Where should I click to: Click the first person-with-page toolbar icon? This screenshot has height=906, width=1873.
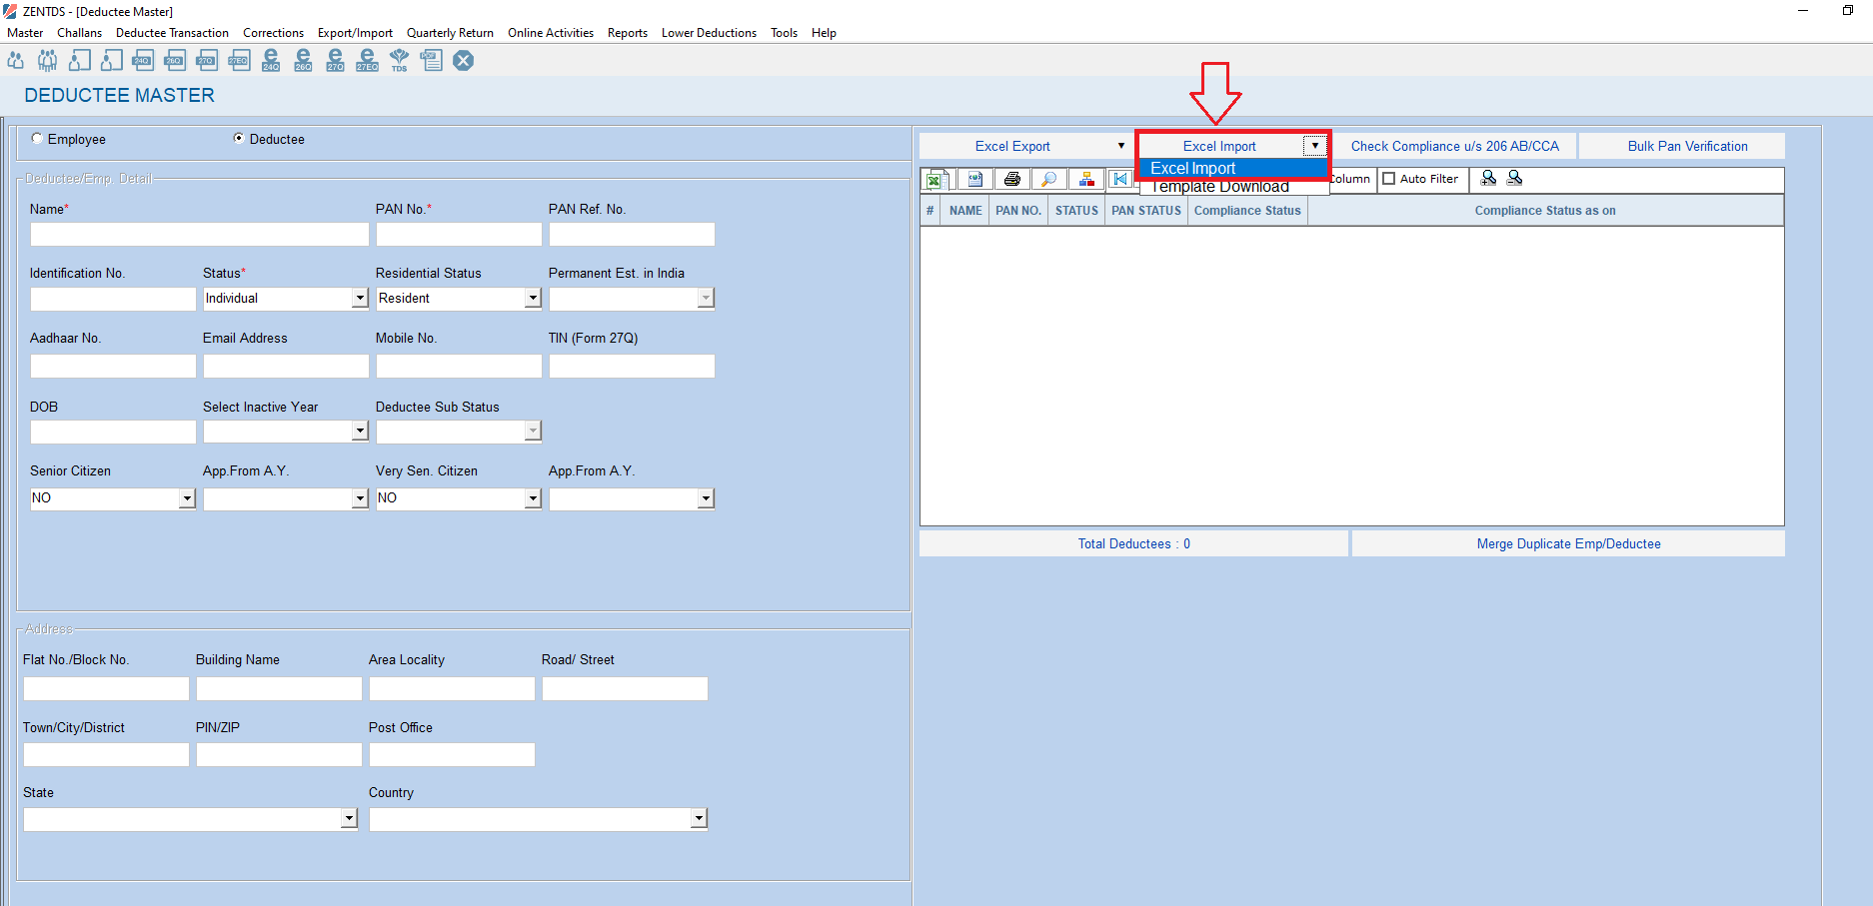click(79, 60)
